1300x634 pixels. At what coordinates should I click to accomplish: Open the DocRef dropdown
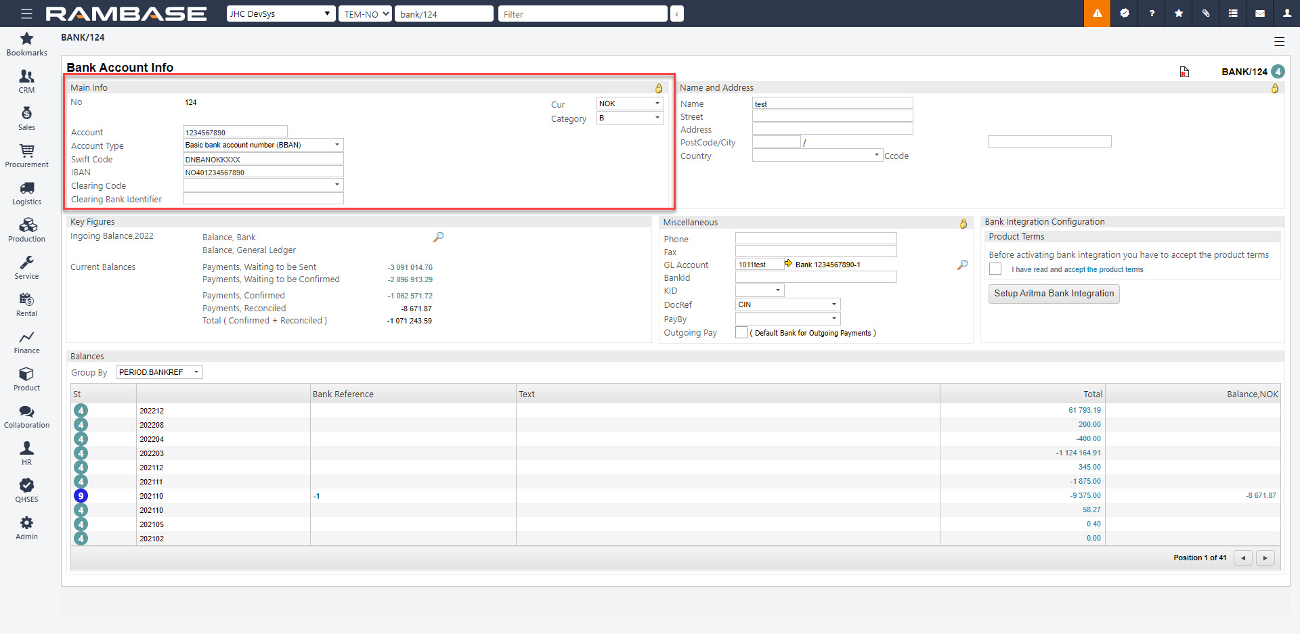pyautogui.click(x=788, y=304)
